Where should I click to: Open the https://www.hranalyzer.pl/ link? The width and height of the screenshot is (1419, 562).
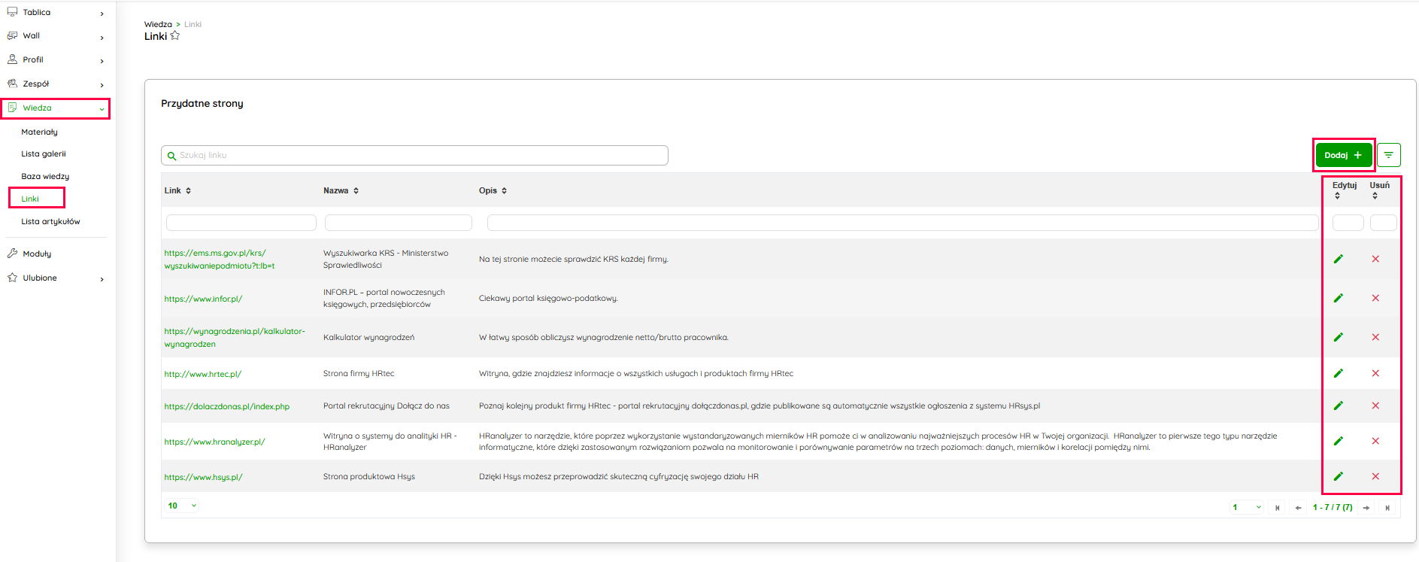coord(214,442)
